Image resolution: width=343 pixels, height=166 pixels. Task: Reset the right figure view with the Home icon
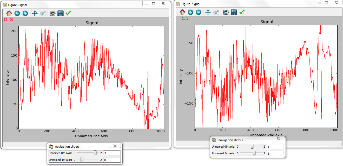tap(182, 12)
